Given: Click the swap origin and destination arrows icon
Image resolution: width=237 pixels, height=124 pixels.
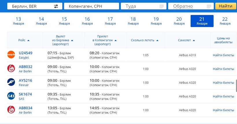Looking at the screenshot, I should (56, 6).
